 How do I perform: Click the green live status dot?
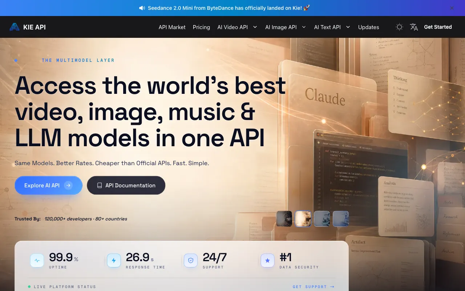(x=29, y=287)
